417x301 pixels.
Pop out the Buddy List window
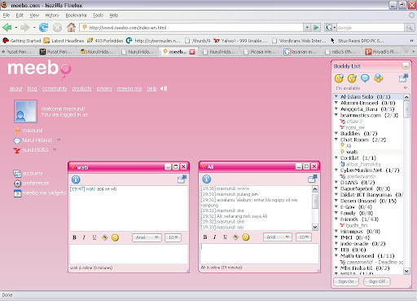pos(403,78)
